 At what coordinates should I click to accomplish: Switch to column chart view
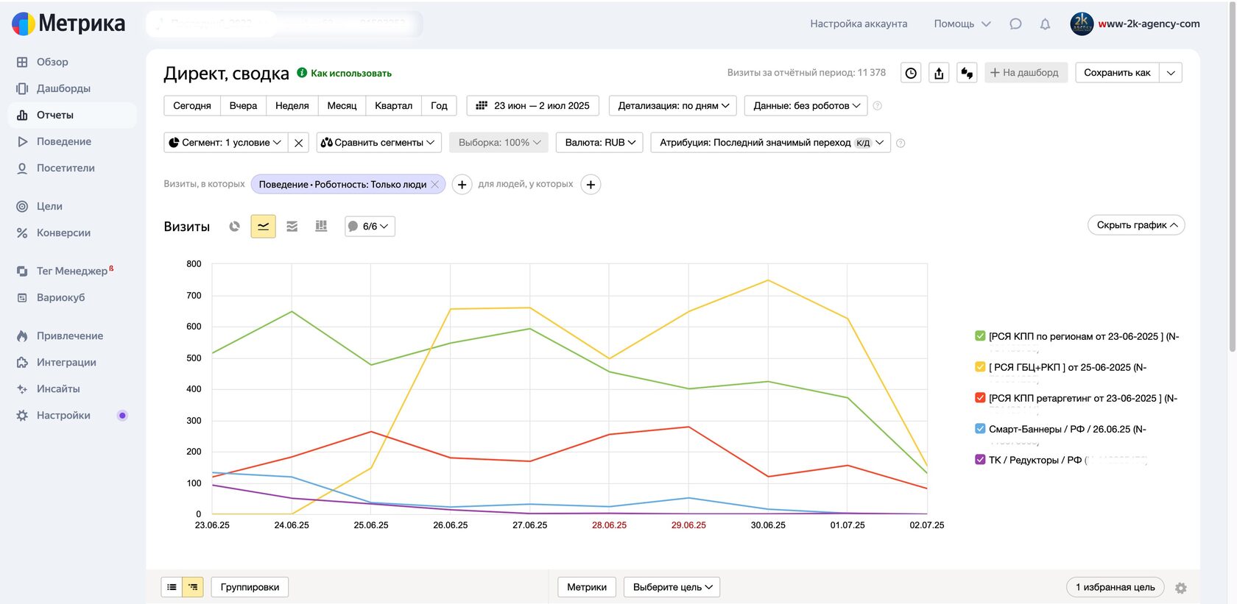tap(321, 226)
